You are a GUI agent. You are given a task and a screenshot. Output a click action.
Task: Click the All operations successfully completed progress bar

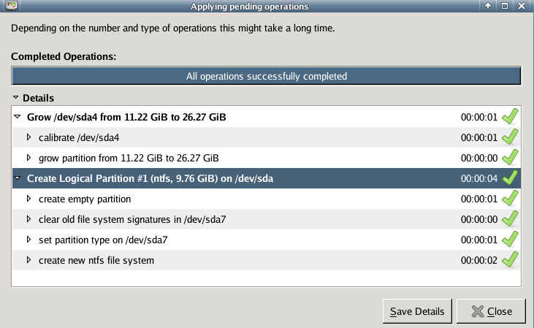click(267, 76)
